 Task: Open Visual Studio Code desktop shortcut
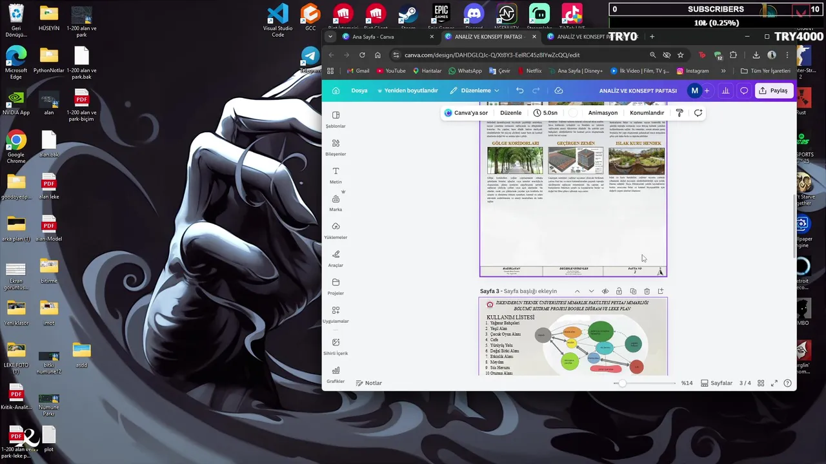(x=278, y=21)
